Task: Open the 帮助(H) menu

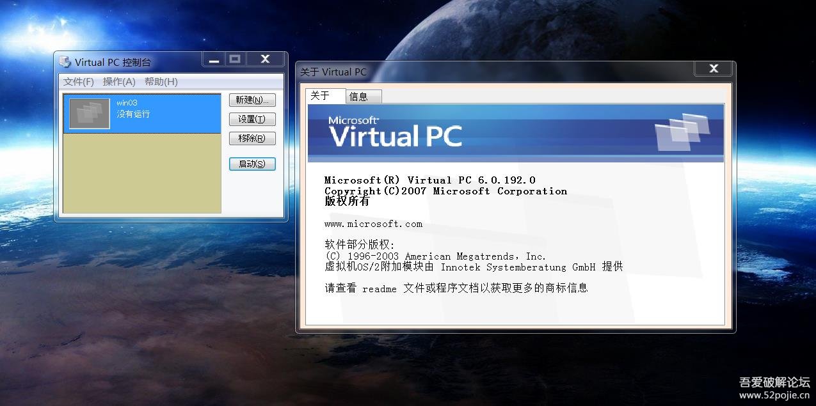Action: coord(161,82)
